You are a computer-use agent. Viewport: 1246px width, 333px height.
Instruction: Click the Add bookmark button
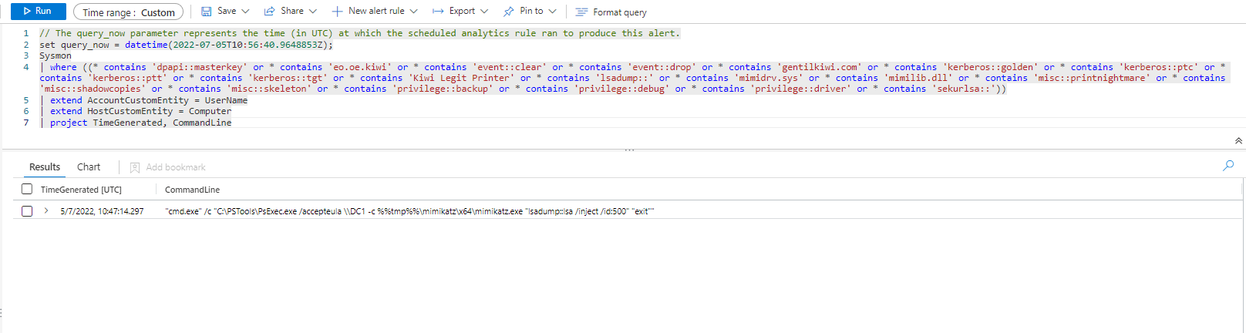[168, 167]
